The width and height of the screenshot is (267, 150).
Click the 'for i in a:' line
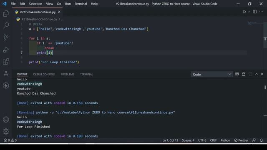coord(40,38)
